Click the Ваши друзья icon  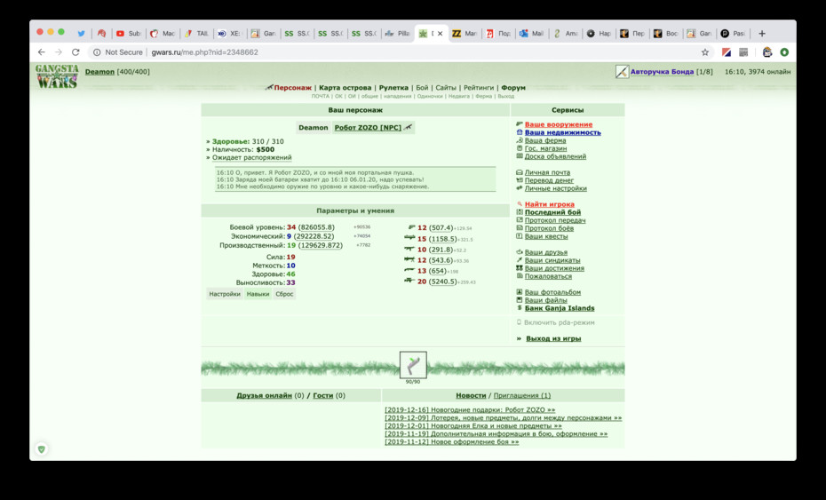[x=520, y=252]
